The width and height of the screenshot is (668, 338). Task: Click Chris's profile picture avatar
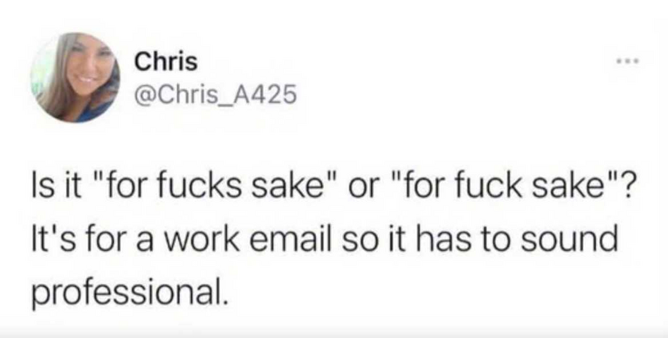point(76,77)
